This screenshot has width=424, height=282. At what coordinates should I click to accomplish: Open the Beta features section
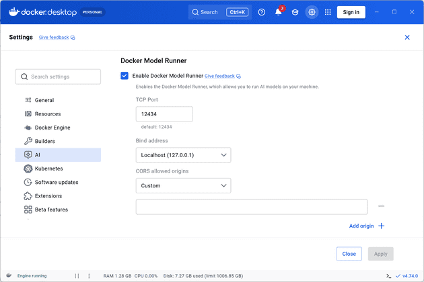pos(58,209)
